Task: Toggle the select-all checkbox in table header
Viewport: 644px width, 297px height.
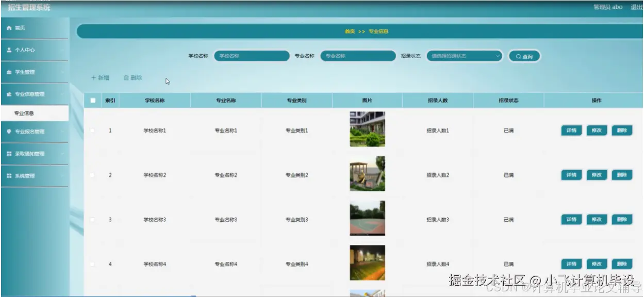Action: pos(93,101)
